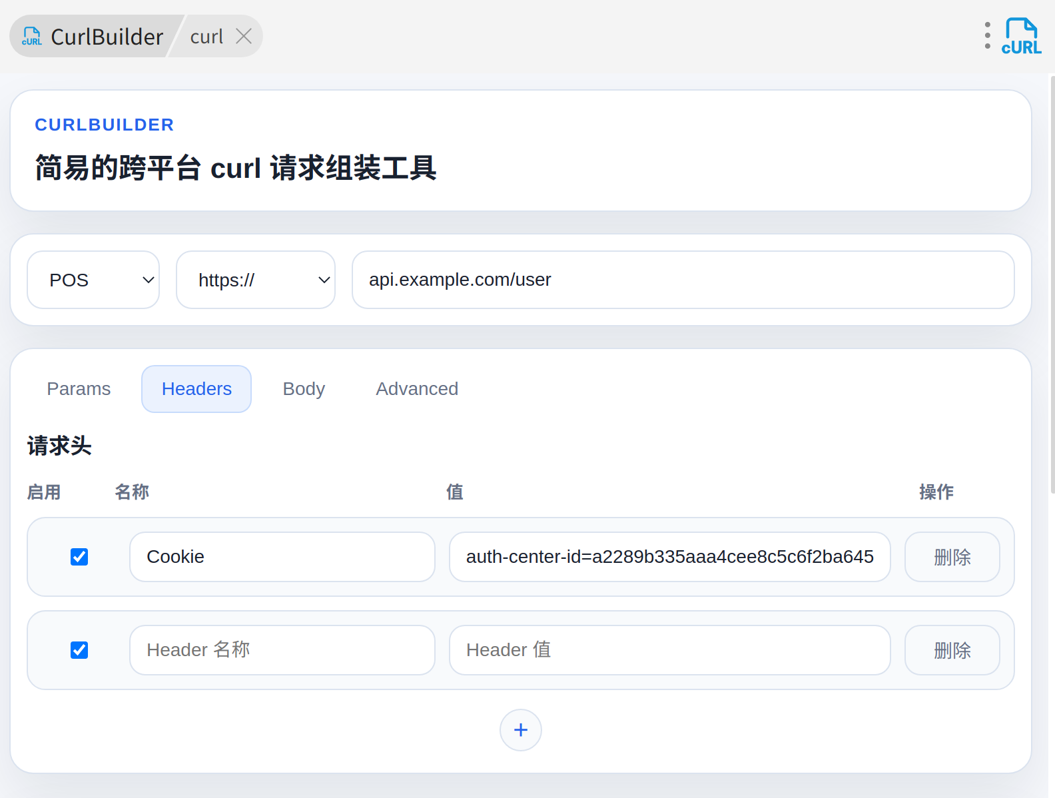Click the URL field with api.example.com/user
The width and height of the screenshot is (1055, 798).
683,280
